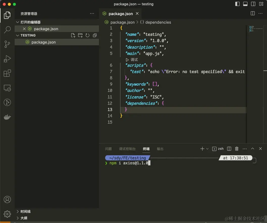
Task: Open the Extensions view
Action: [x=7, y=73]
